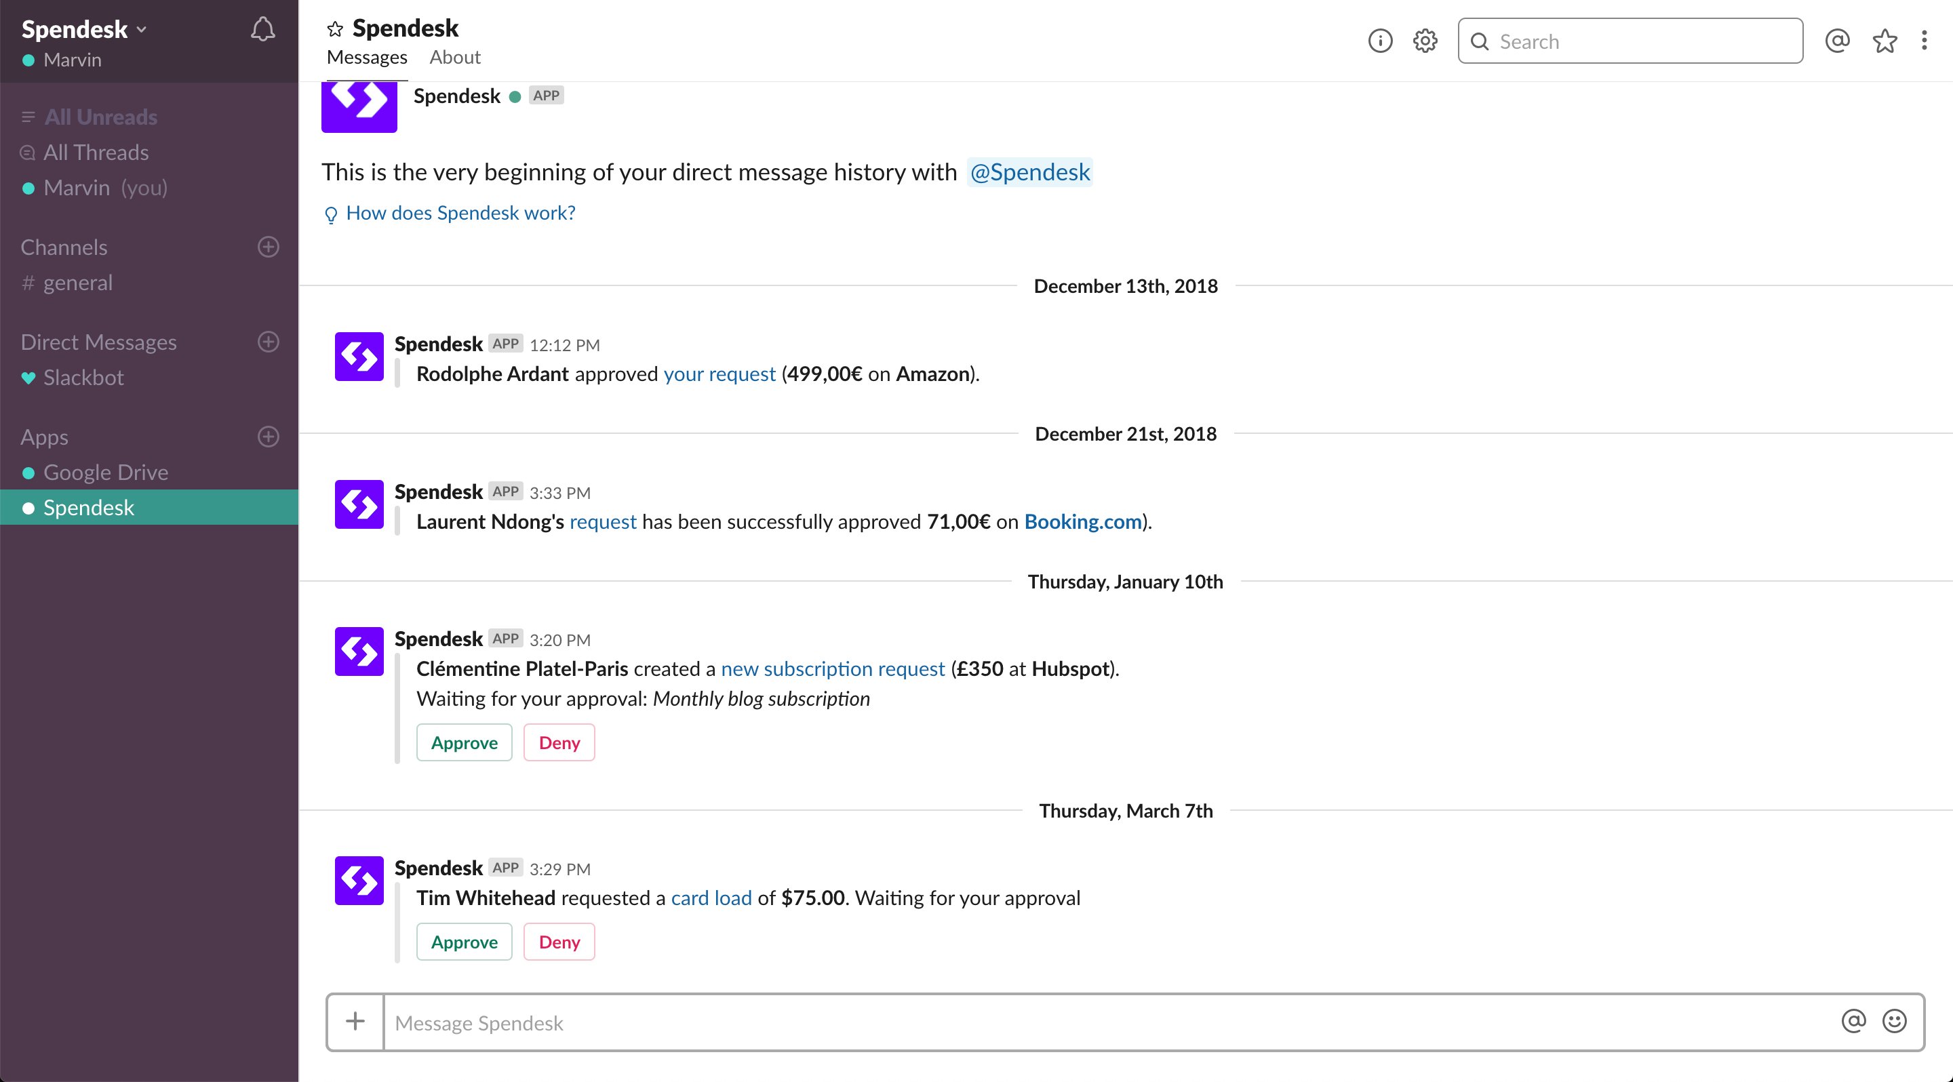Show mentions and reactions from top bar
The image size is (1953, 1082).
coord(1837,41)
